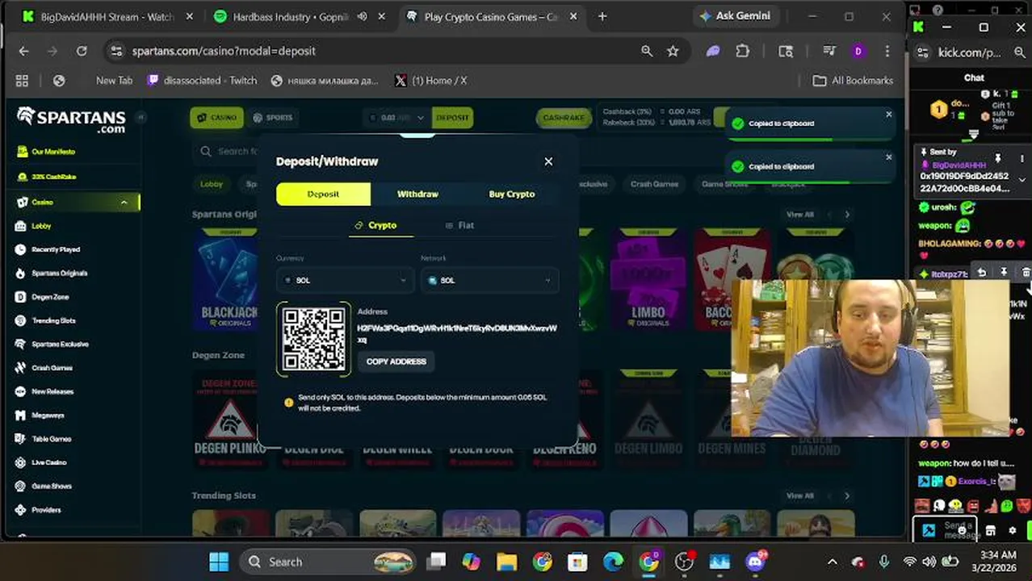Open Windows Start menu

tap(219, 562)
